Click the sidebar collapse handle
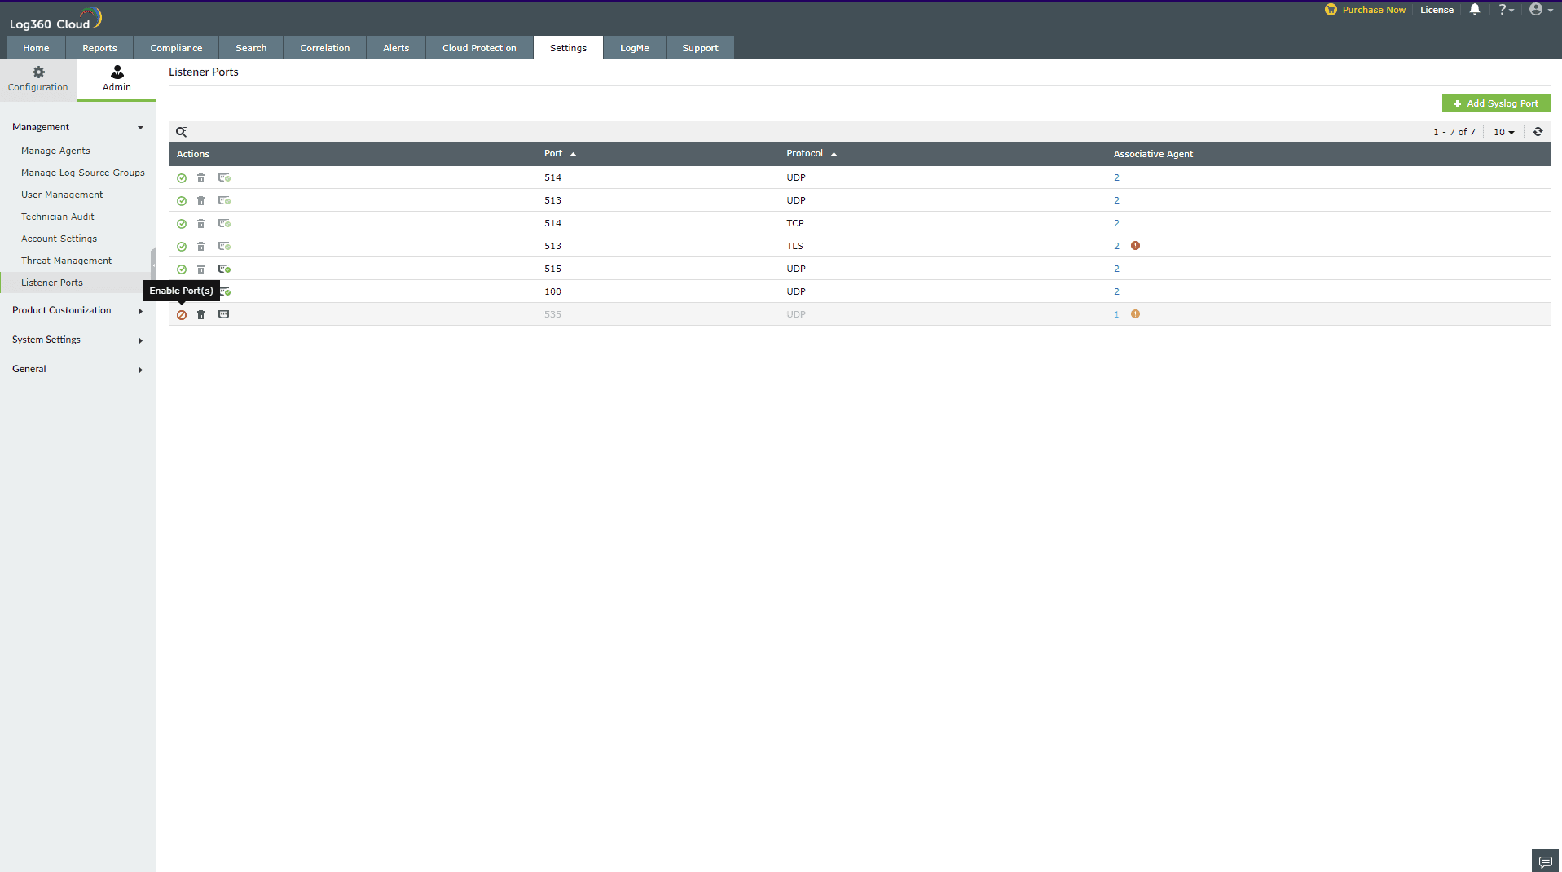The image size is (1562, 872). (x=153, y=263)
